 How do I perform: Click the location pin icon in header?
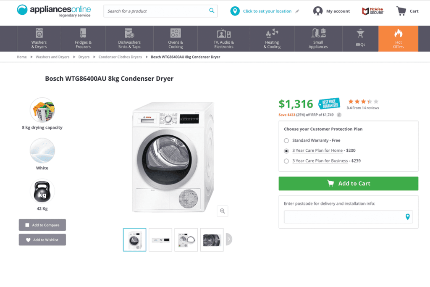click(235, 11)
